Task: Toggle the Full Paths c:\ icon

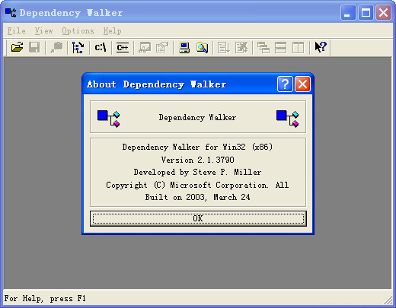Action: 101,47
